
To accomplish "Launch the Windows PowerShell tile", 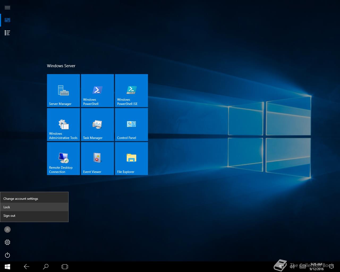I will coord(97,91).
